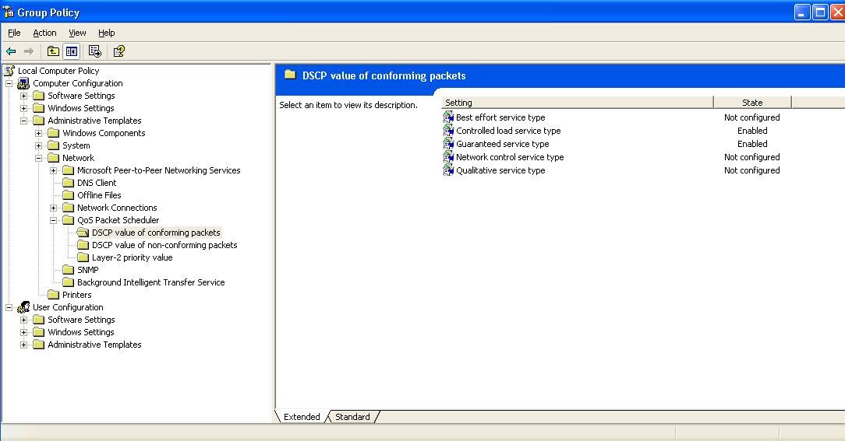Click the Offline Files folder icon
The width and height of the screenshot is (845, 441).
68,195
